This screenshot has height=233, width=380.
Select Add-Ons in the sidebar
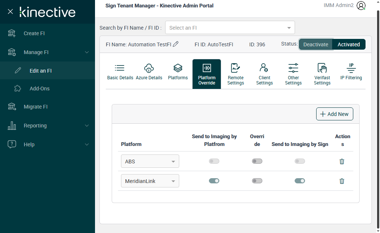coord(39,89)
